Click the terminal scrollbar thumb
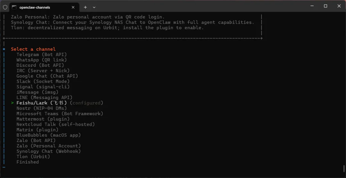This screenshot has height=178, width=346. pyautogui.click(x=344, y=168)
